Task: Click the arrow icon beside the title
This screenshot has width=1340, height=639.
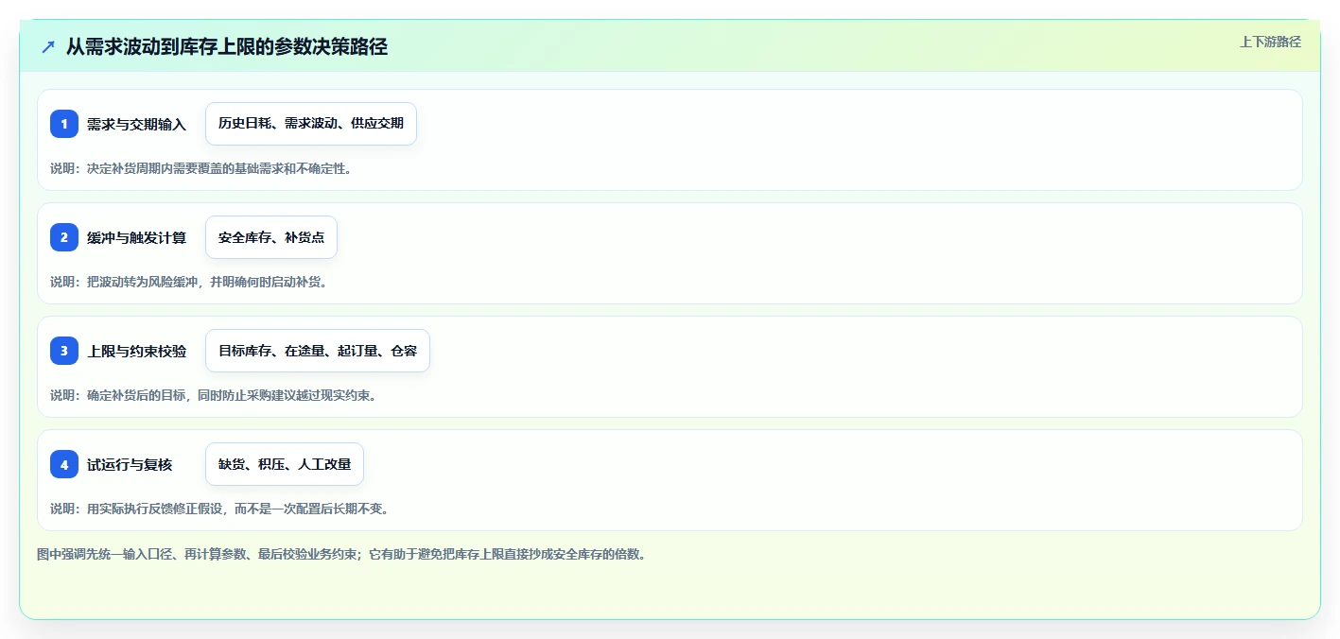Action: pos(48,46)
